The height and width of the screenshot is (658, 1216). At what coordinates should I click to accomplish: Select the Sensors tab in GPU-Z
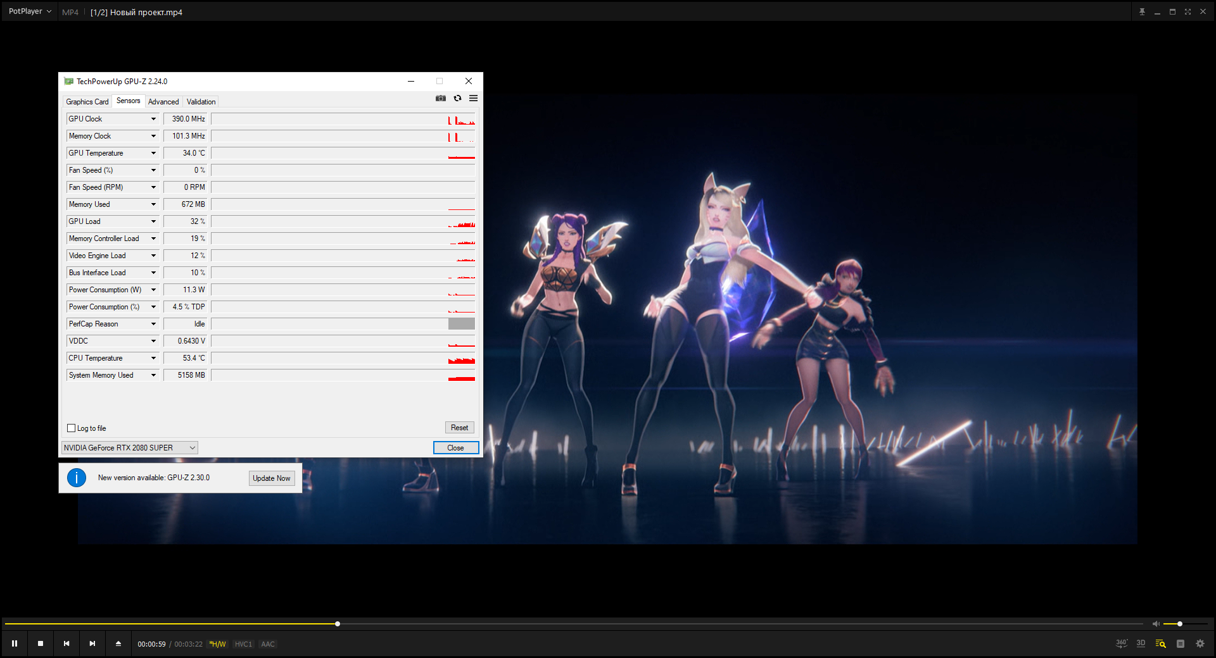pos(129,101)
